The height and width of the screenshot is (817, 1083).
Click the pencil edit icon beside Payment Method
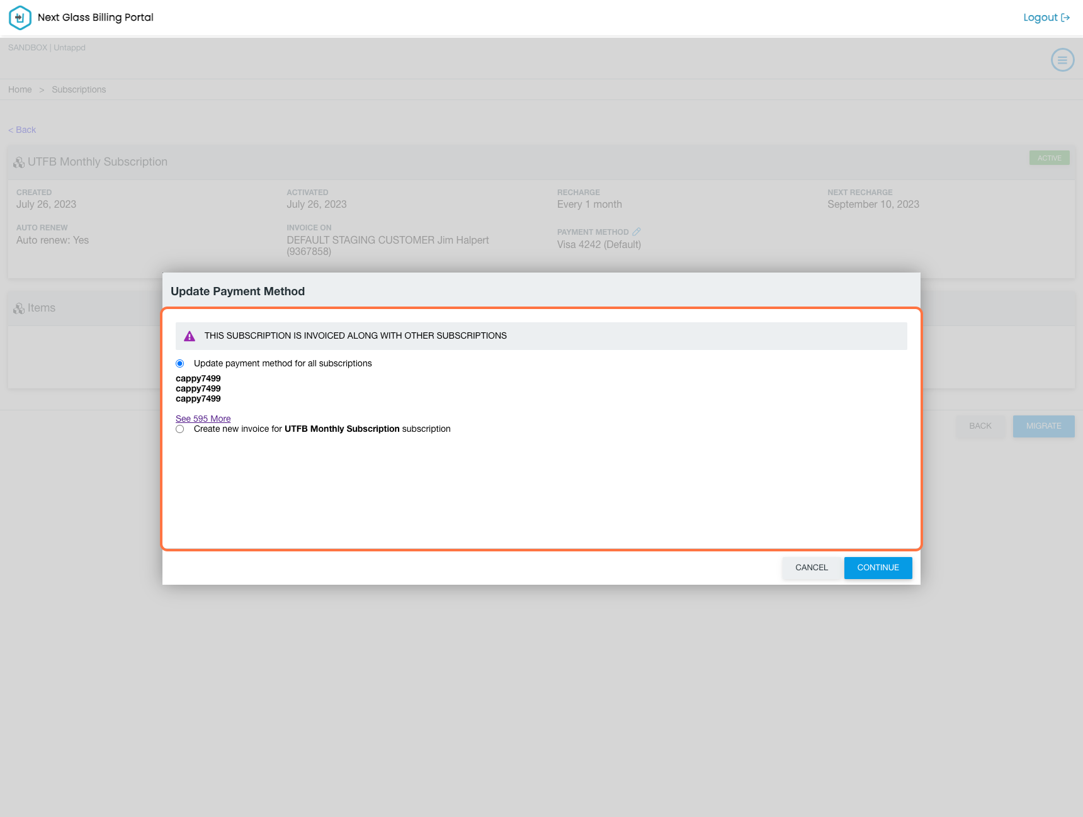click(637, 232)
